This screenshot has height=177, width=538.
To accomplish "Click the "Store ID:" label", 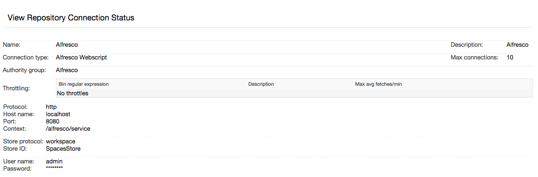I will (x=15, y=148).
